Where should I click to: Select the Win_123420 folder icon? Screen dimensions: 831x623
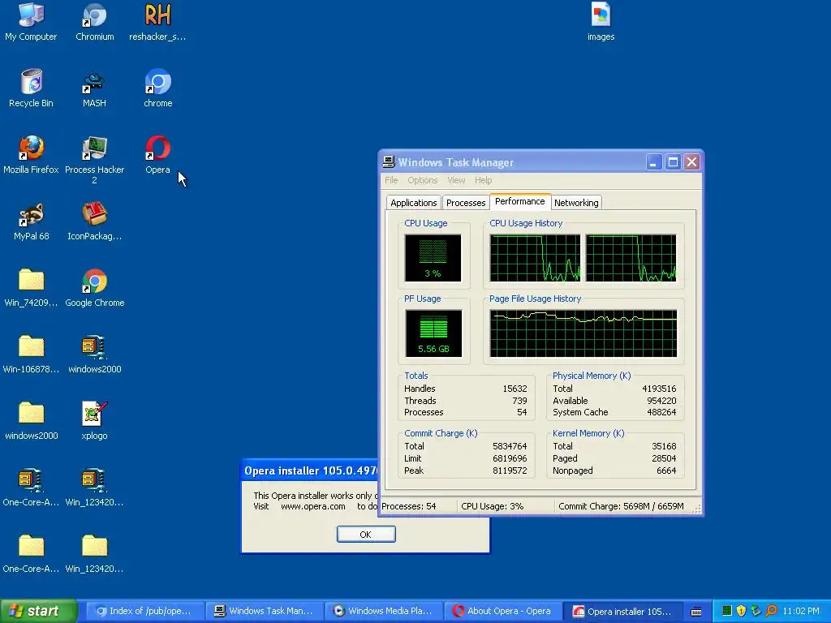click(x=94, y=554)
